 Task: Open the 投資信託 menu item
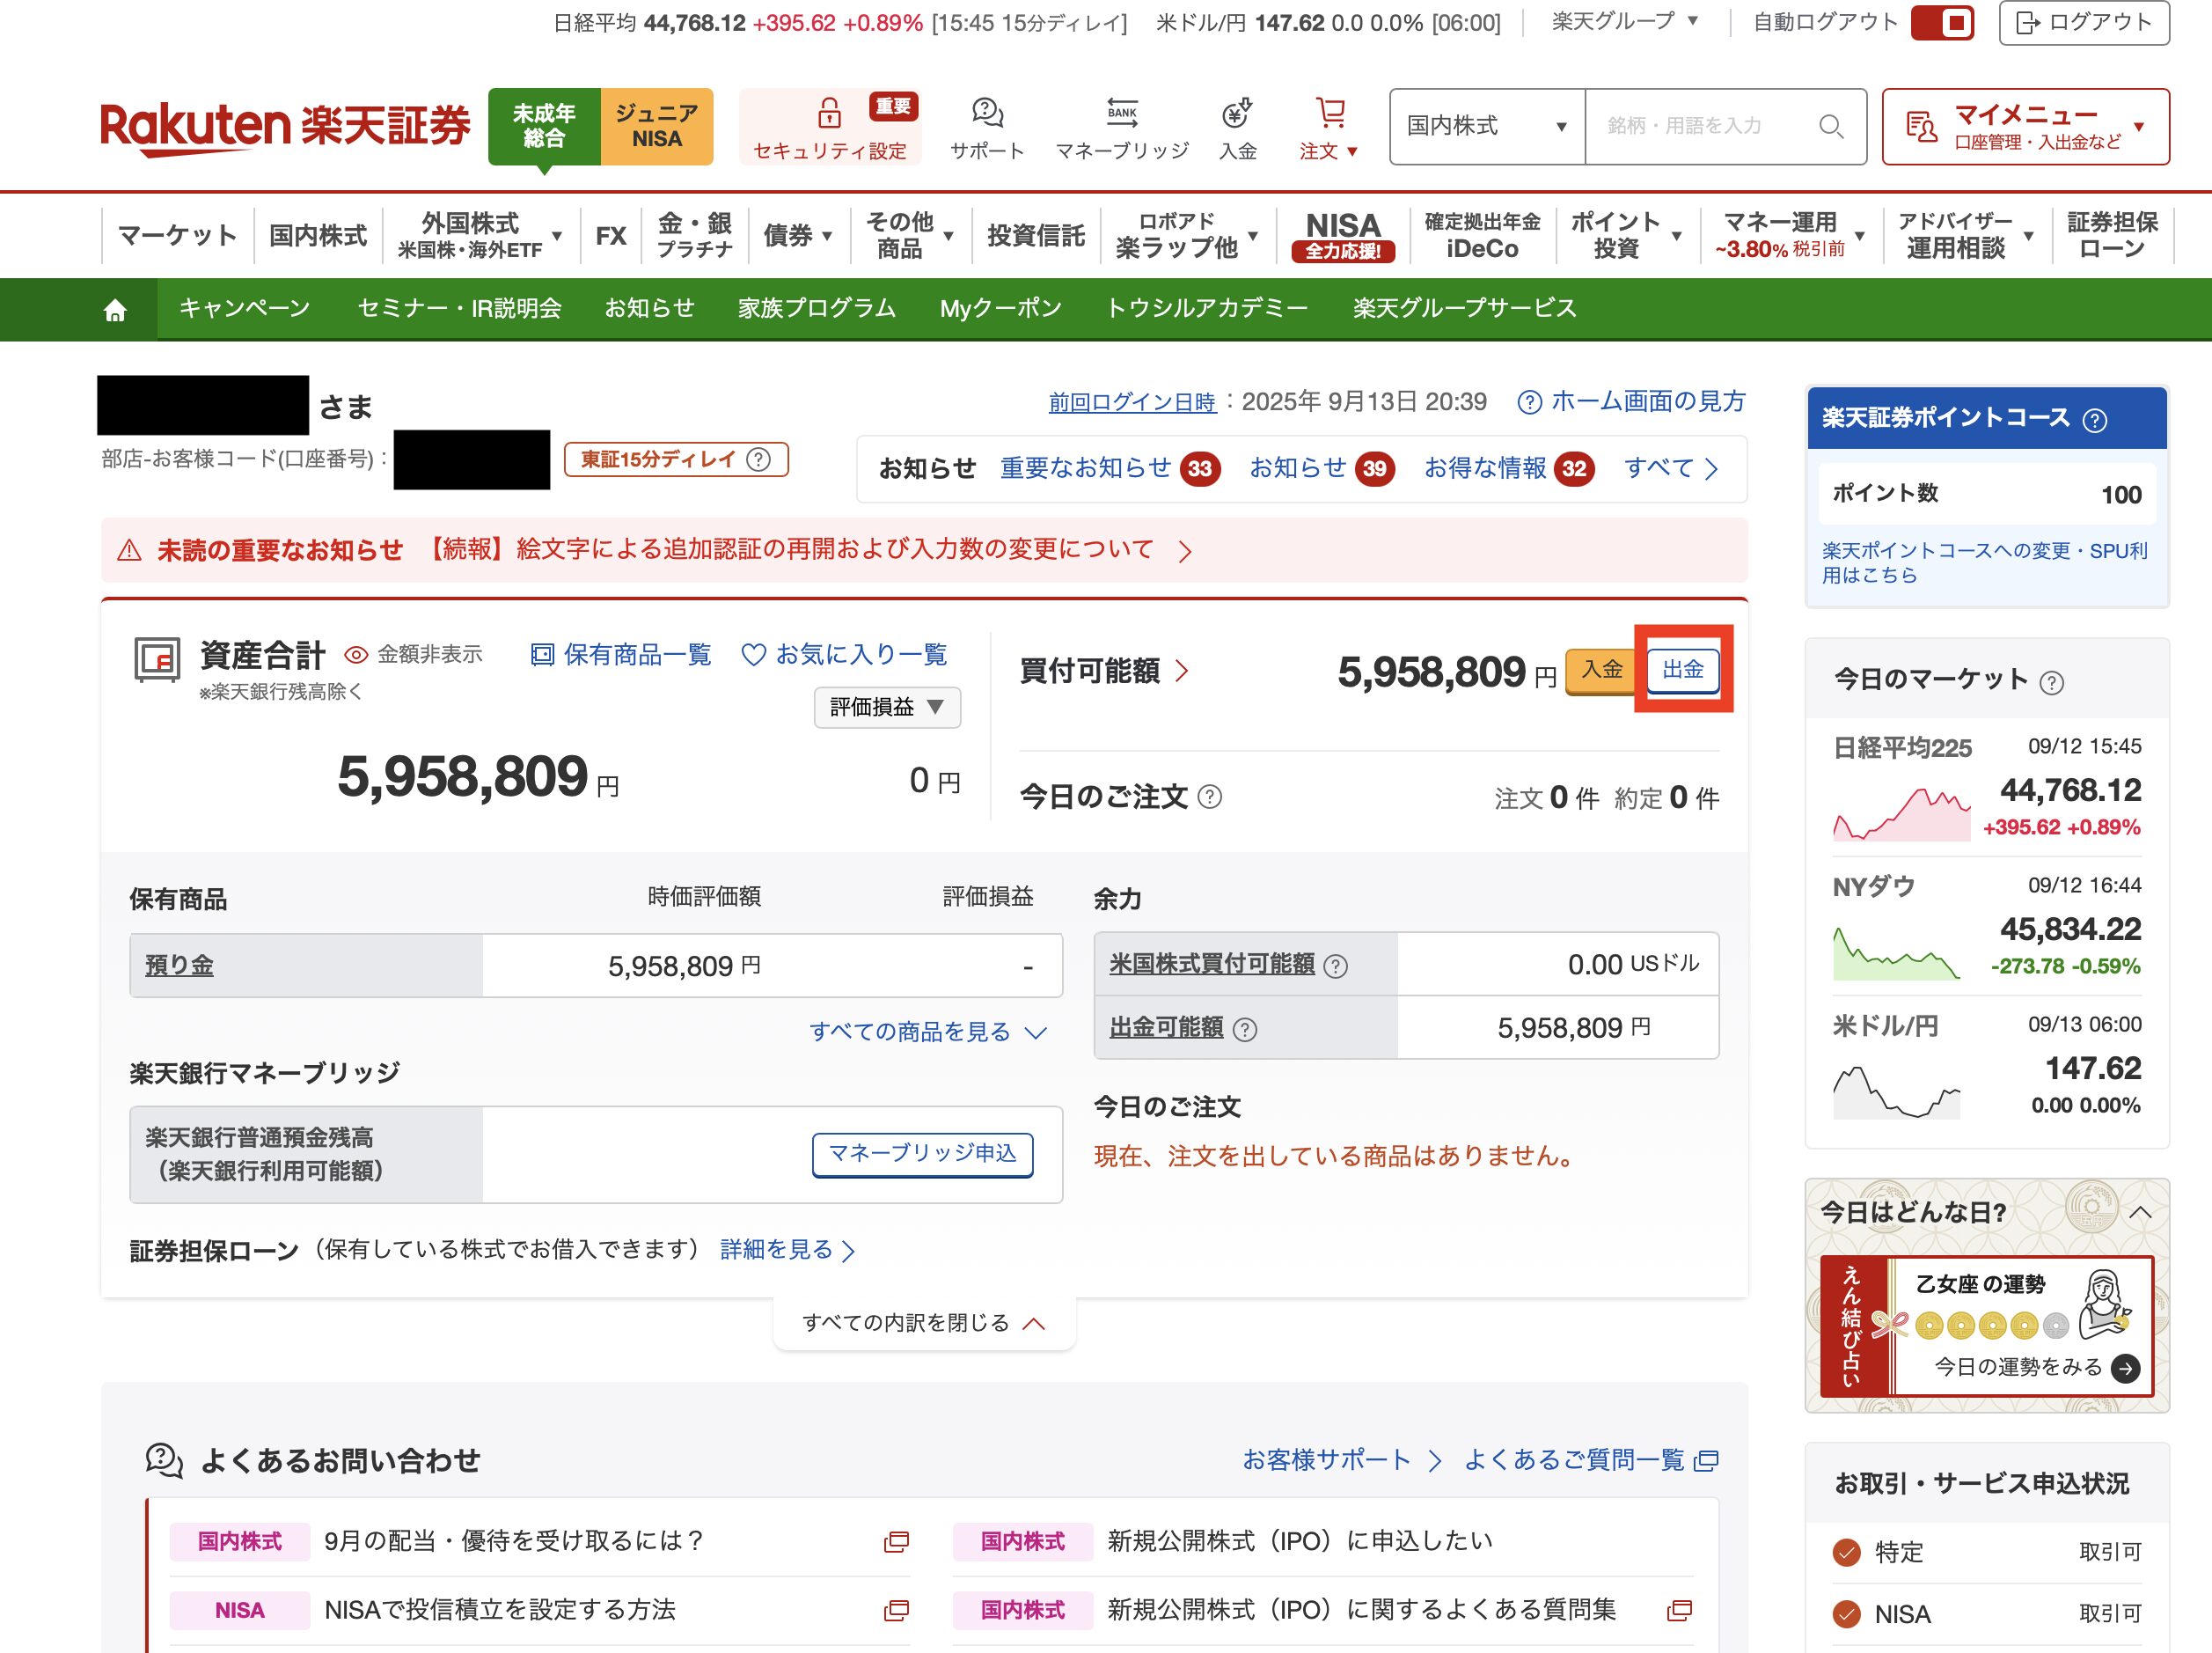coord(1035,236)
